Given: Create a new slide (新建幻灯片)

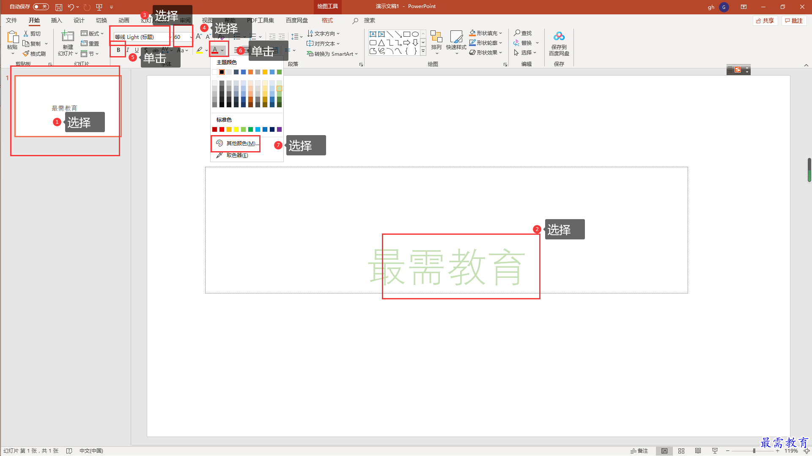Looking at the screenshot, I should (68, 43).
